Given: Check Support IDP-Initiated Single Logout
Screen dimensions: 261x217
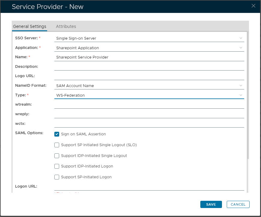Looking at the screenshot, I should click(x=57, y=156).
